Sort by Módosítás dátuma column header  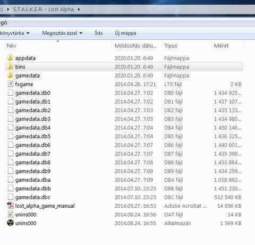click(x=135, y=46)
